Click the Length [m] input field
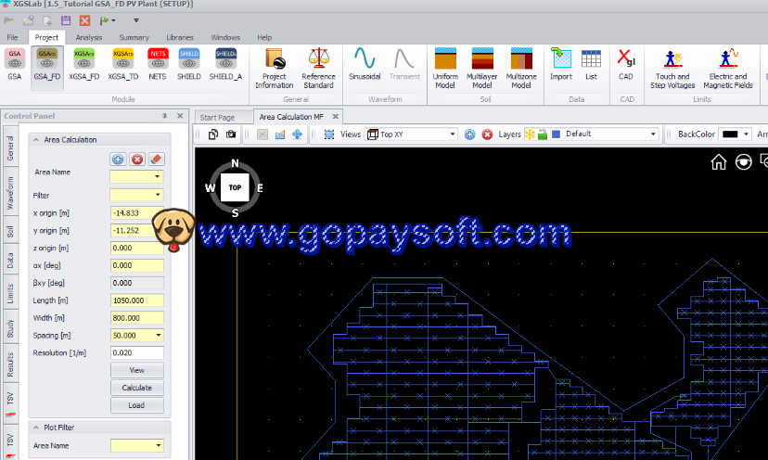The image size is (768, 460). (136, 300)
